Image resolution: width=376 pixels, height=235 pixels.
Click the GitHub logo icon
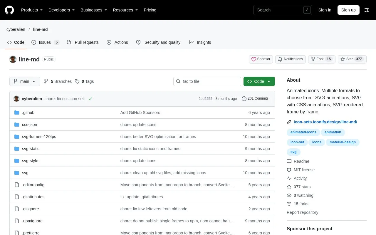9,10
